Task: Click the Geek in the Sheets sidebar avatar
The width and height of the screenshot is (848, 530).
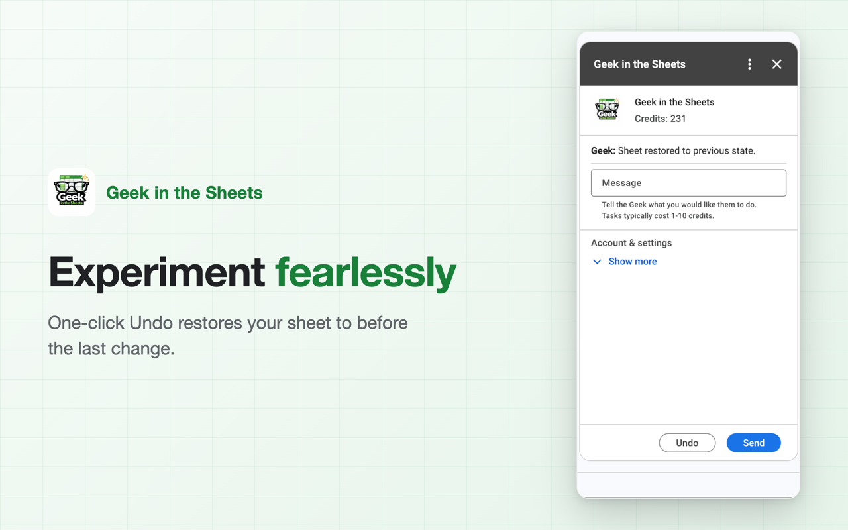Action: [608, 109]
